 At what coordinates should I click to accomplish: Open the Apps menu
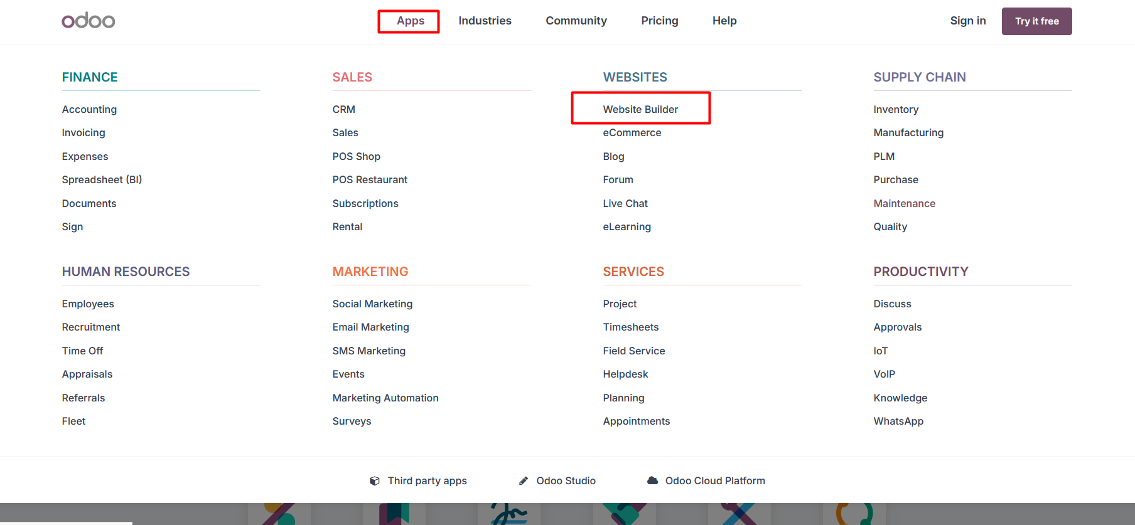click(411, 21)
